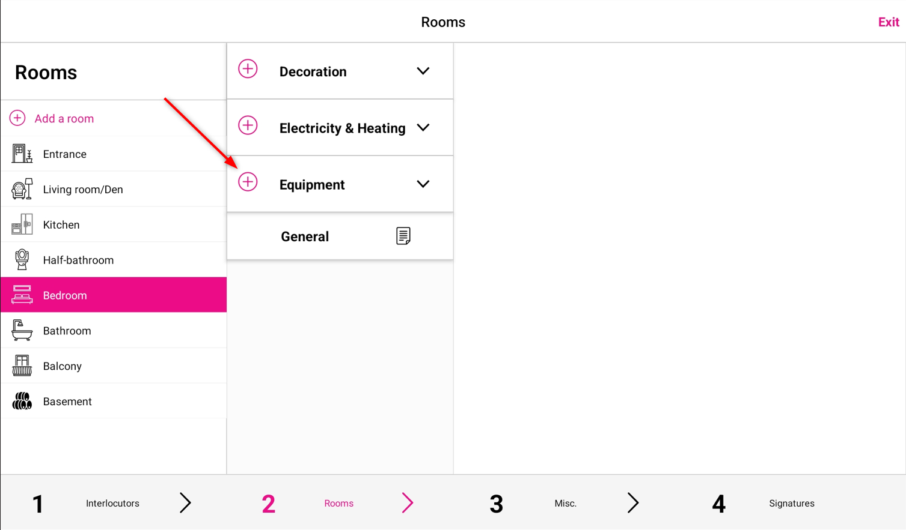Image resolution: width=906 pixels, height=530 pixels.
Task: Select the Living room/Den room
Action: (x=114, y=189)
